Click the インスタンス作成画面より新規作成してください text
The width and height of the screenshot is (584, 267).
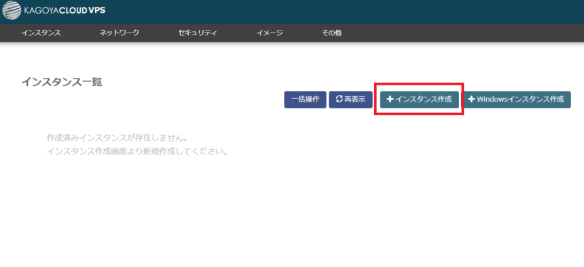click(x=137, y=152)
